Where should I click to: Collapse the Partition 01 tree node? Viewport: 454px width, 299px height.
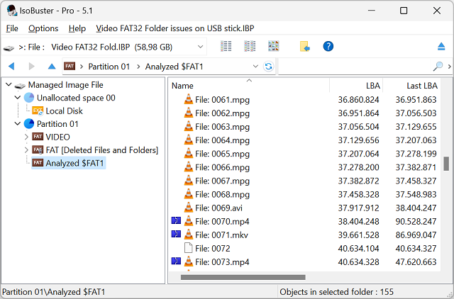pyautogui.click(x=18, y=124)
